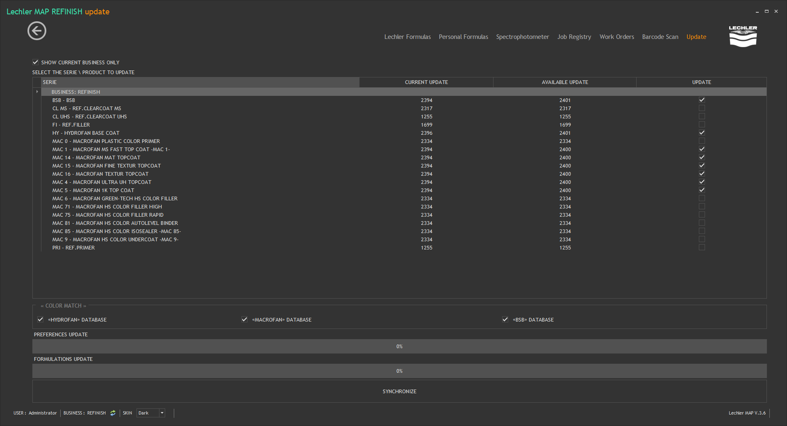787x426 pixels.
Task: Toggle the «MACROFAN» DATABASE checkbox
Action: tap(244, 319)
